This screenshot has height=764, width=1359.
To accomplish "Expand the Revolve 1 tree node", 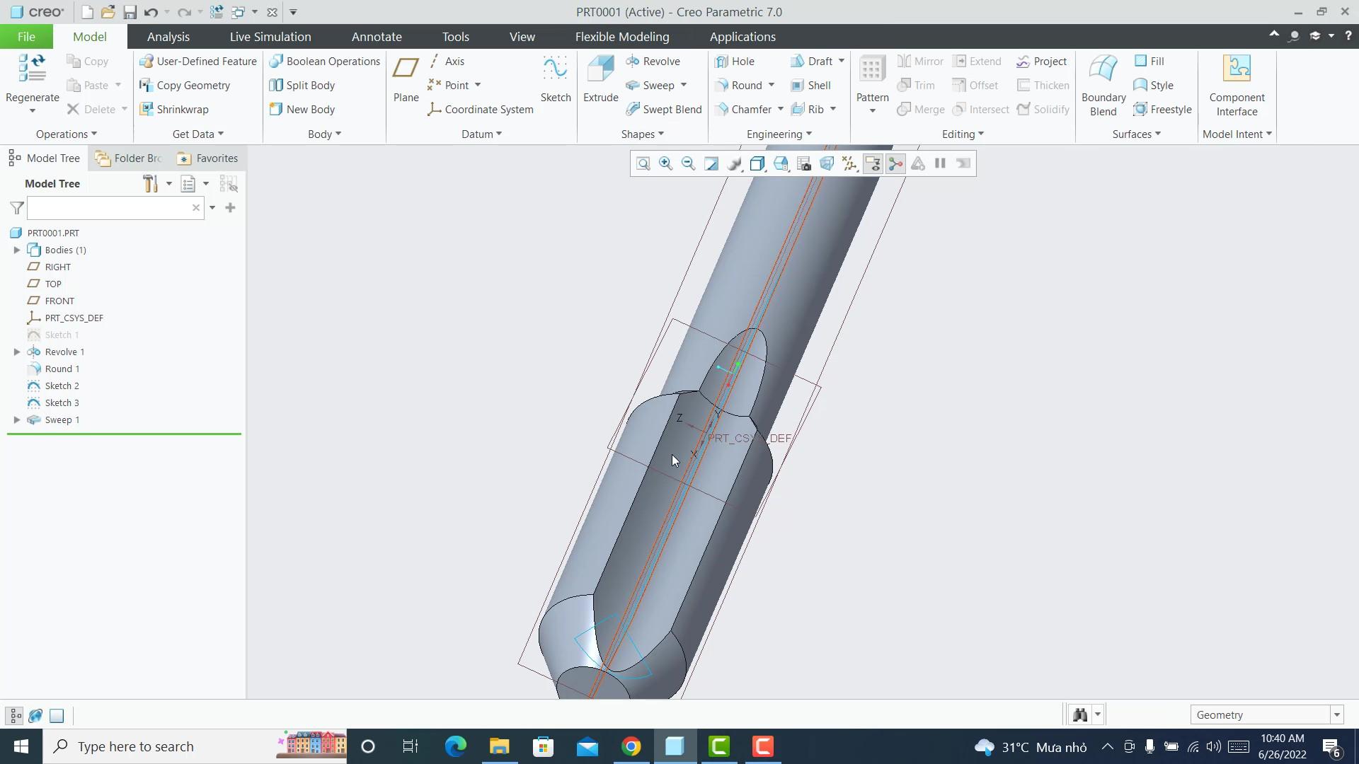I will tap(17, 352).
